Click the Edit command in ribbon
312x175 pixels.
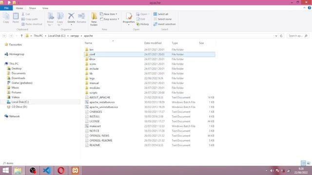coord(141,19)
